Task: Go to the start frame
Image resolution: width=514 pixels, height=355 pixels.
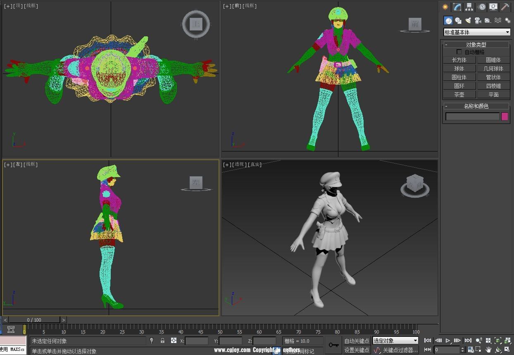Action: coord(428,341)
